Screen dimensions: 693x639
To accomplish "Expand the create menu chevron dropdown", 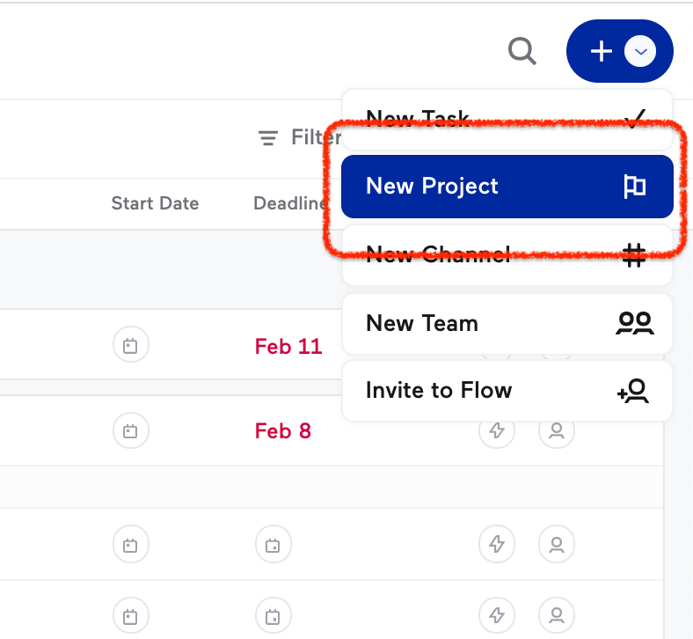I will (640, 51).
